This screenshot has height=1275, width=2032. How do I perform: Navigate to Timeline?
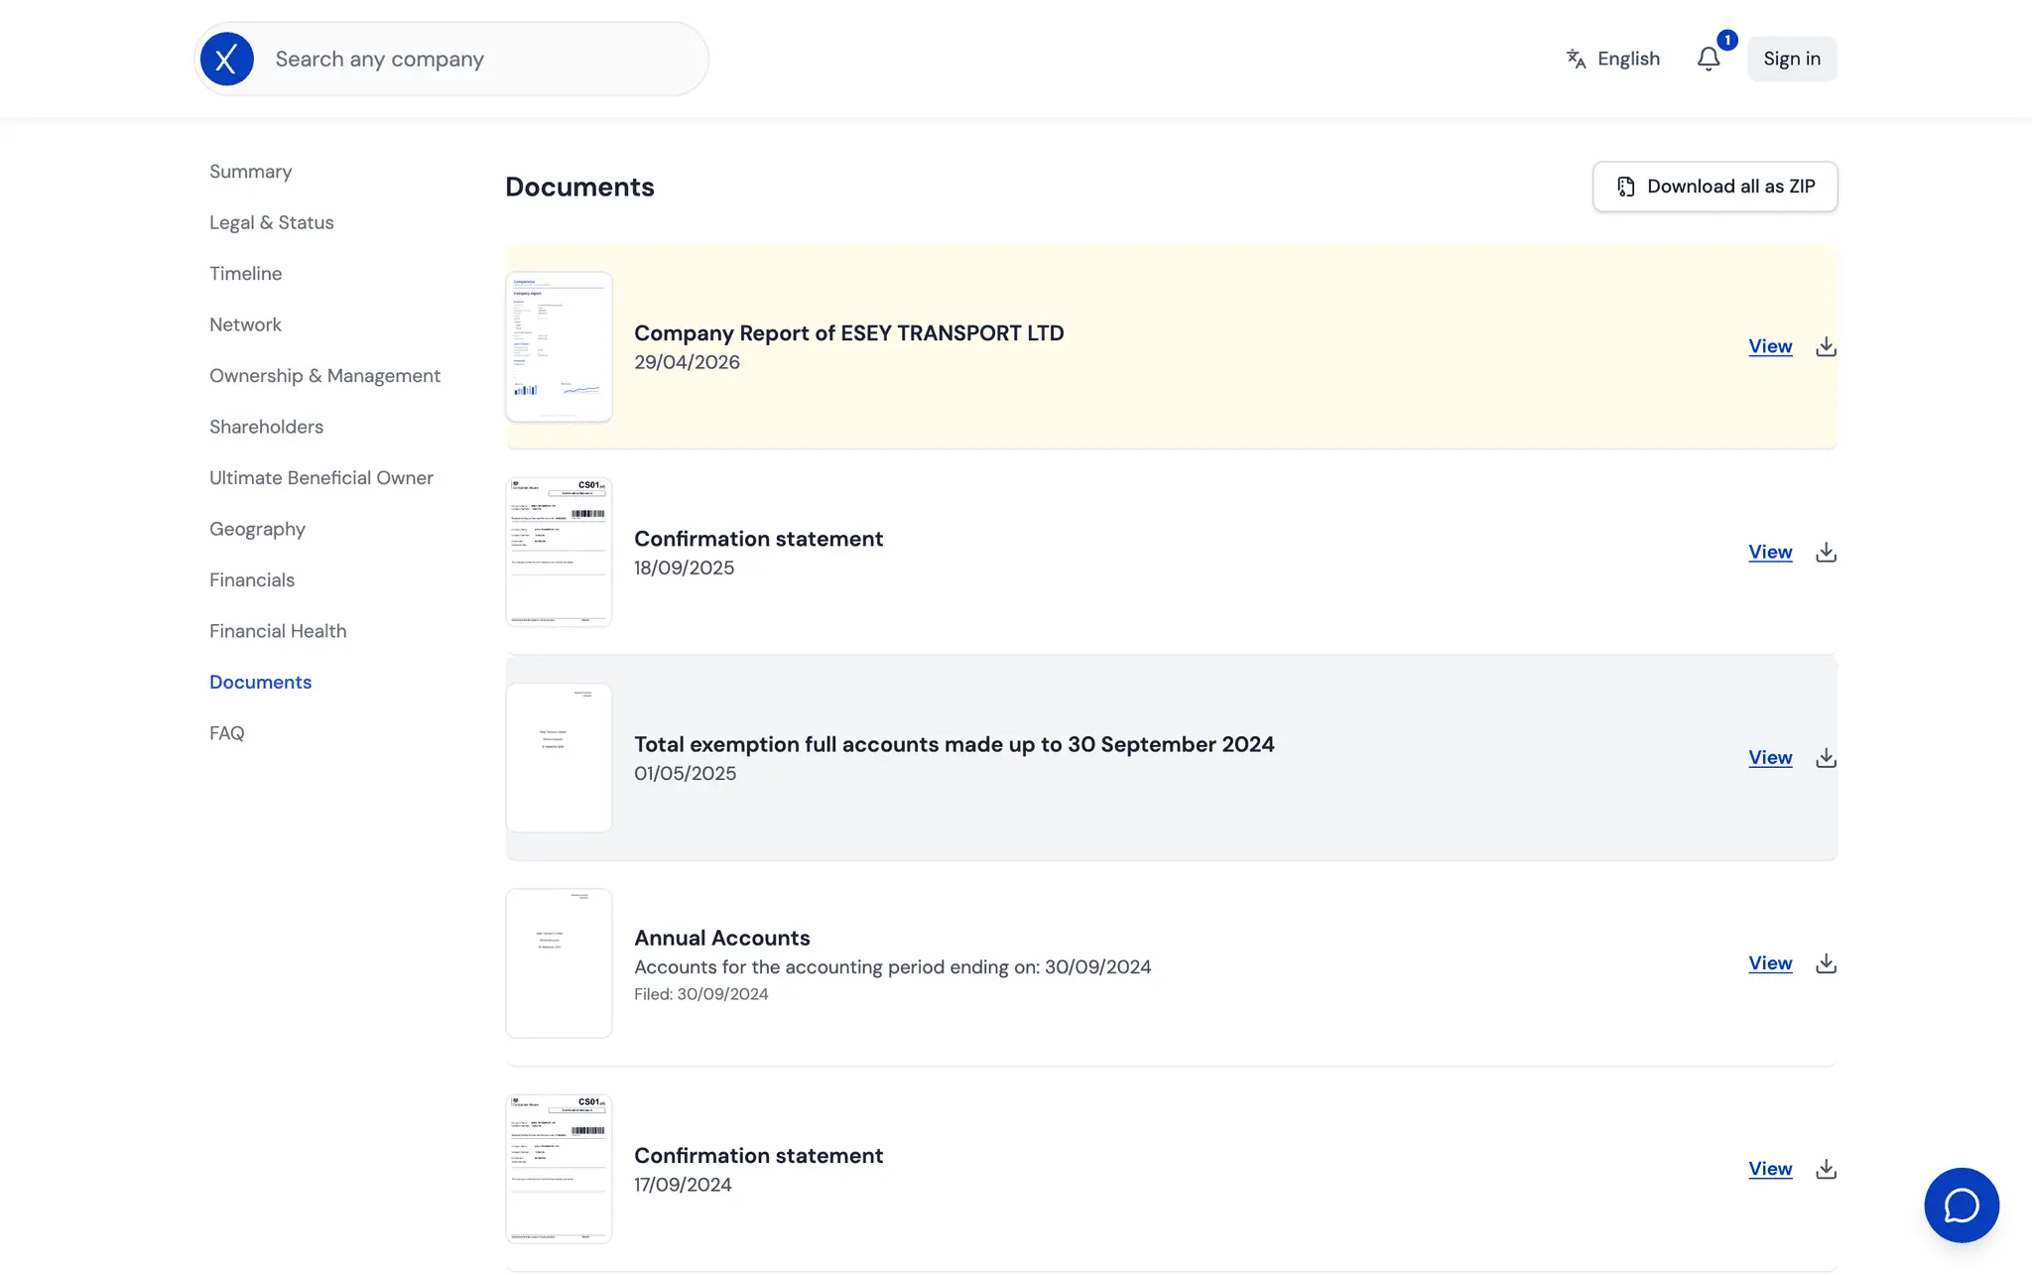[x=246, y=274]
